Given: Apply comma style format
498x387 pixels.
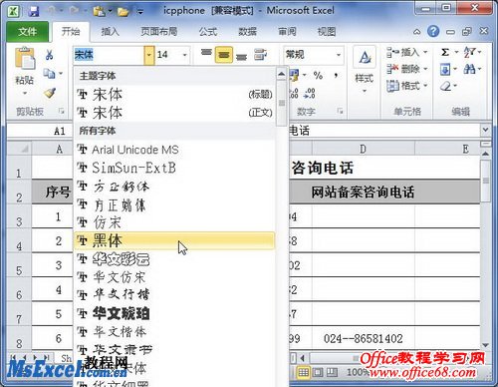Looking at the screenshot, I should [337, 76].
